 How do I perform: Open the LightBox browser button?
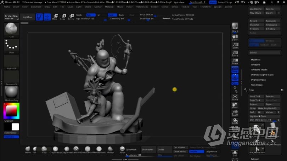coord(27,17)
